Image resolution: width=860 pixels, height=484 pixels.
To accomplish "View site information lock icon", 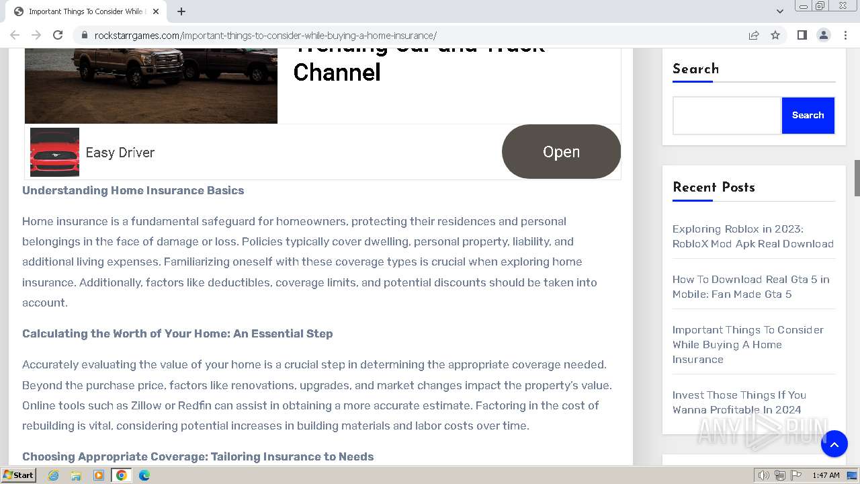I will (85, 36).
